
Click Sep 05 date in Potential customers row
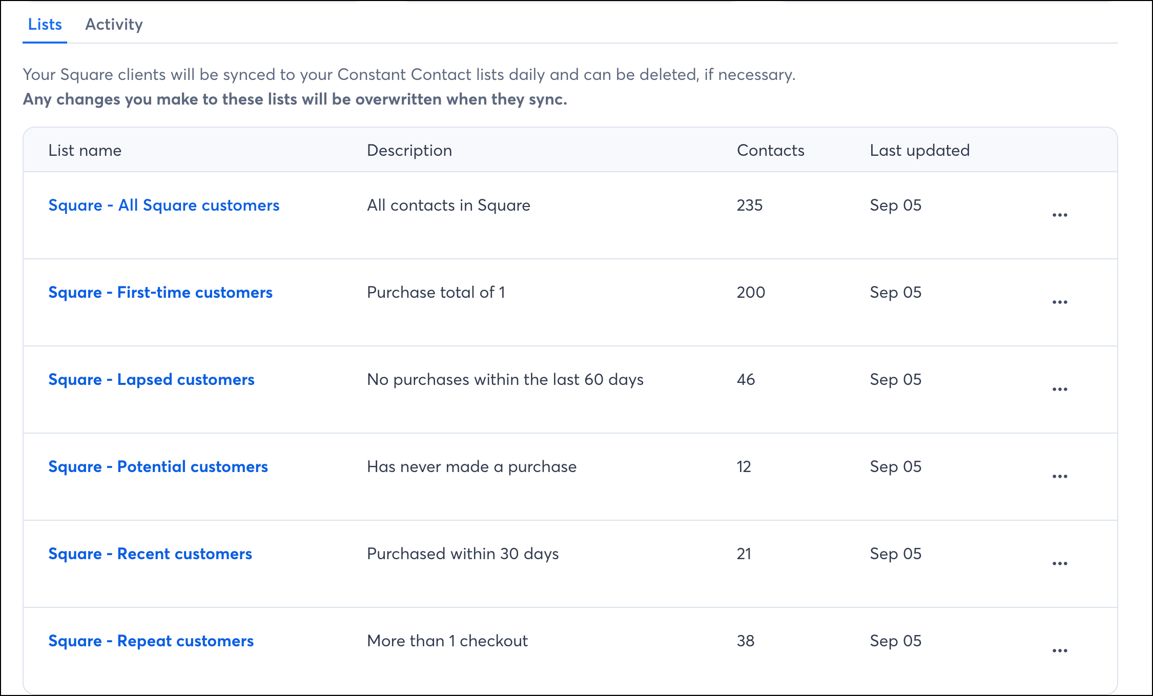pyautogui.click(x=895, y=466)
